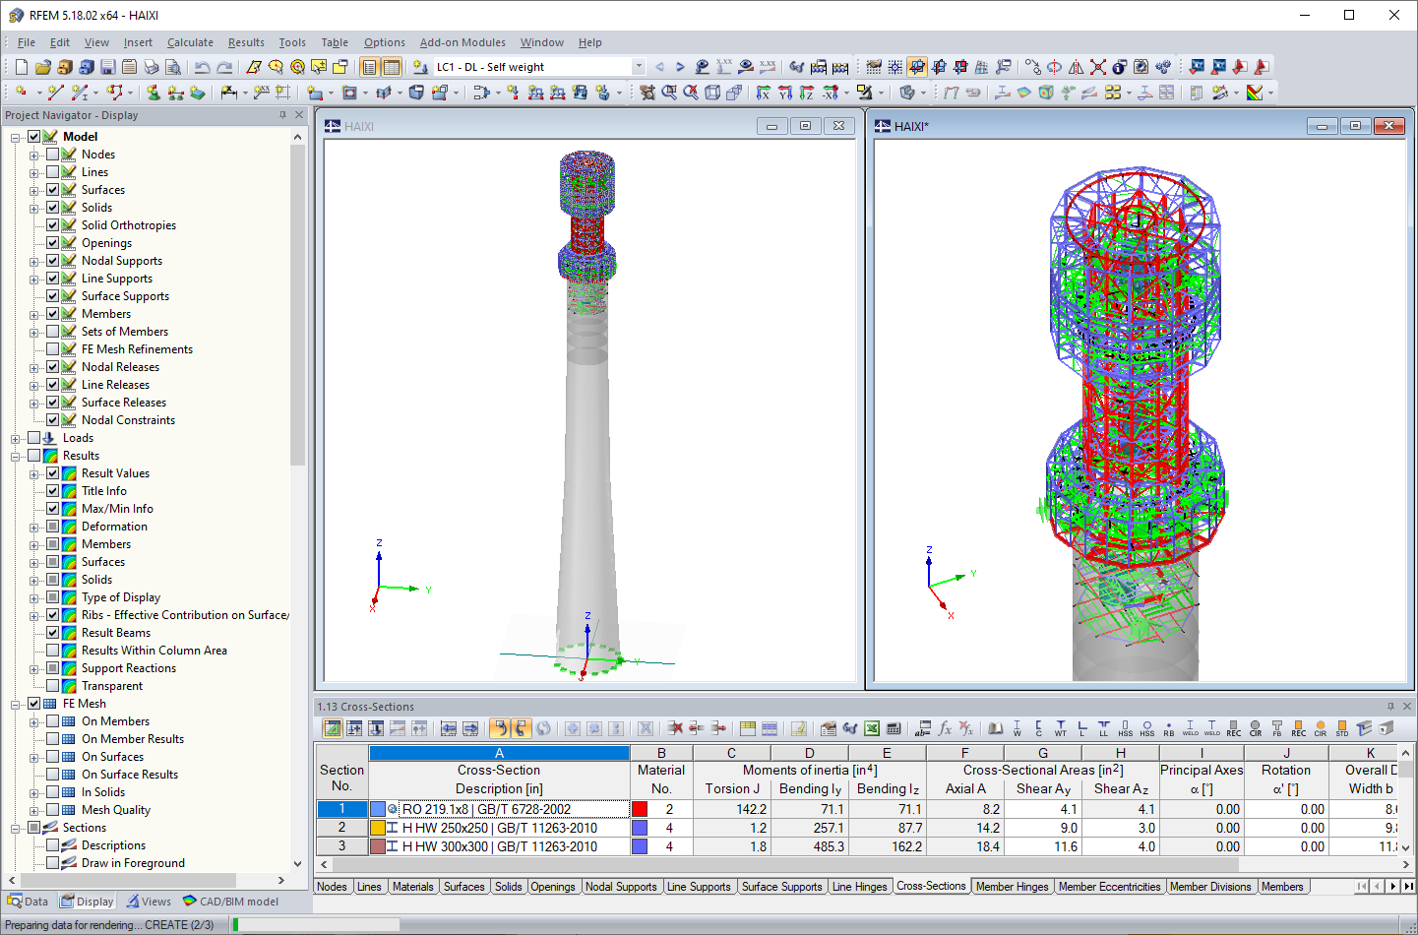Click the fx edit formula icon
Viewport: 1418px width, 935px height.
coord(944,728)
